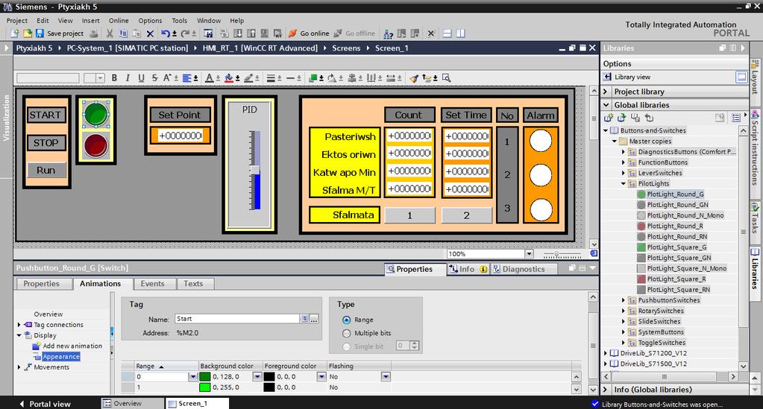Switch to the Events tab
Screen dimensions: 763x409
point(152,284)
